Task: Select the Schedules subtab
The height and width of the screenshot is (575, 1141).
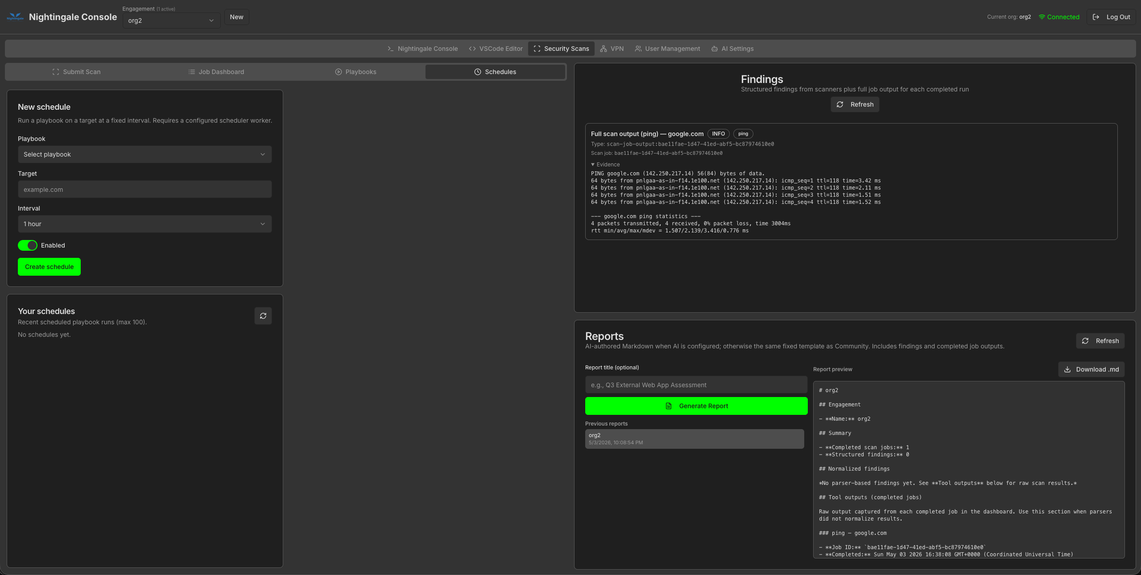Action: (x=495, y=72)
